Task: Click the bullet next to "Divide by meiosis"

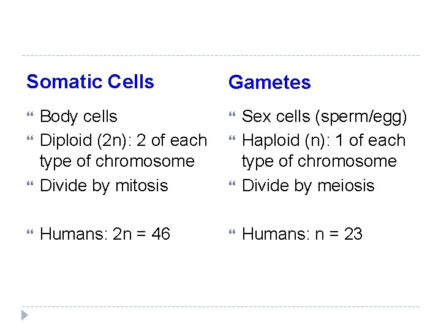Action: (232, 186)
